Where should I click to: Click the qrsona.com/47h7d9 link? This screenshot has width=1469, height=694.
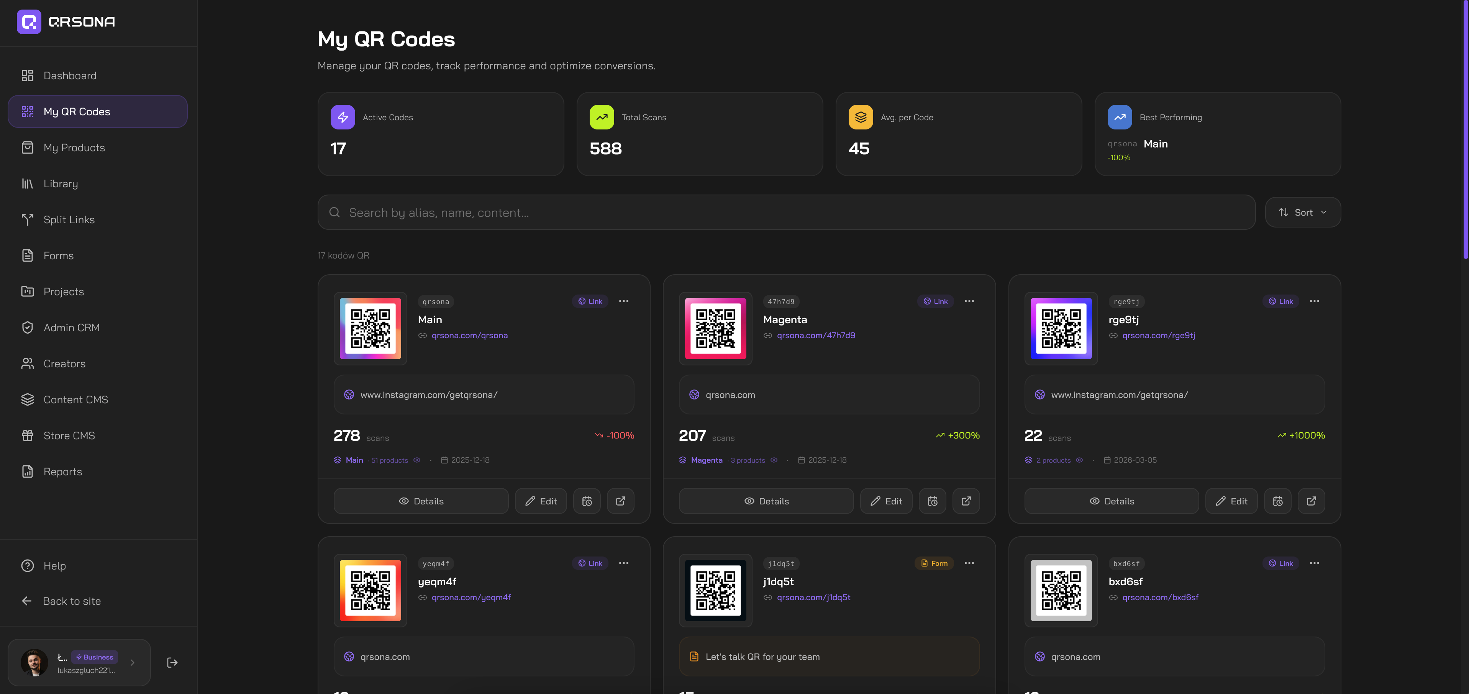(815, 335)
